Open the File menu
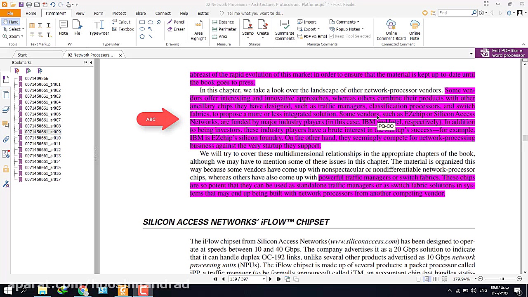Viewport: 528px width, 297px height. coord(10,13)
